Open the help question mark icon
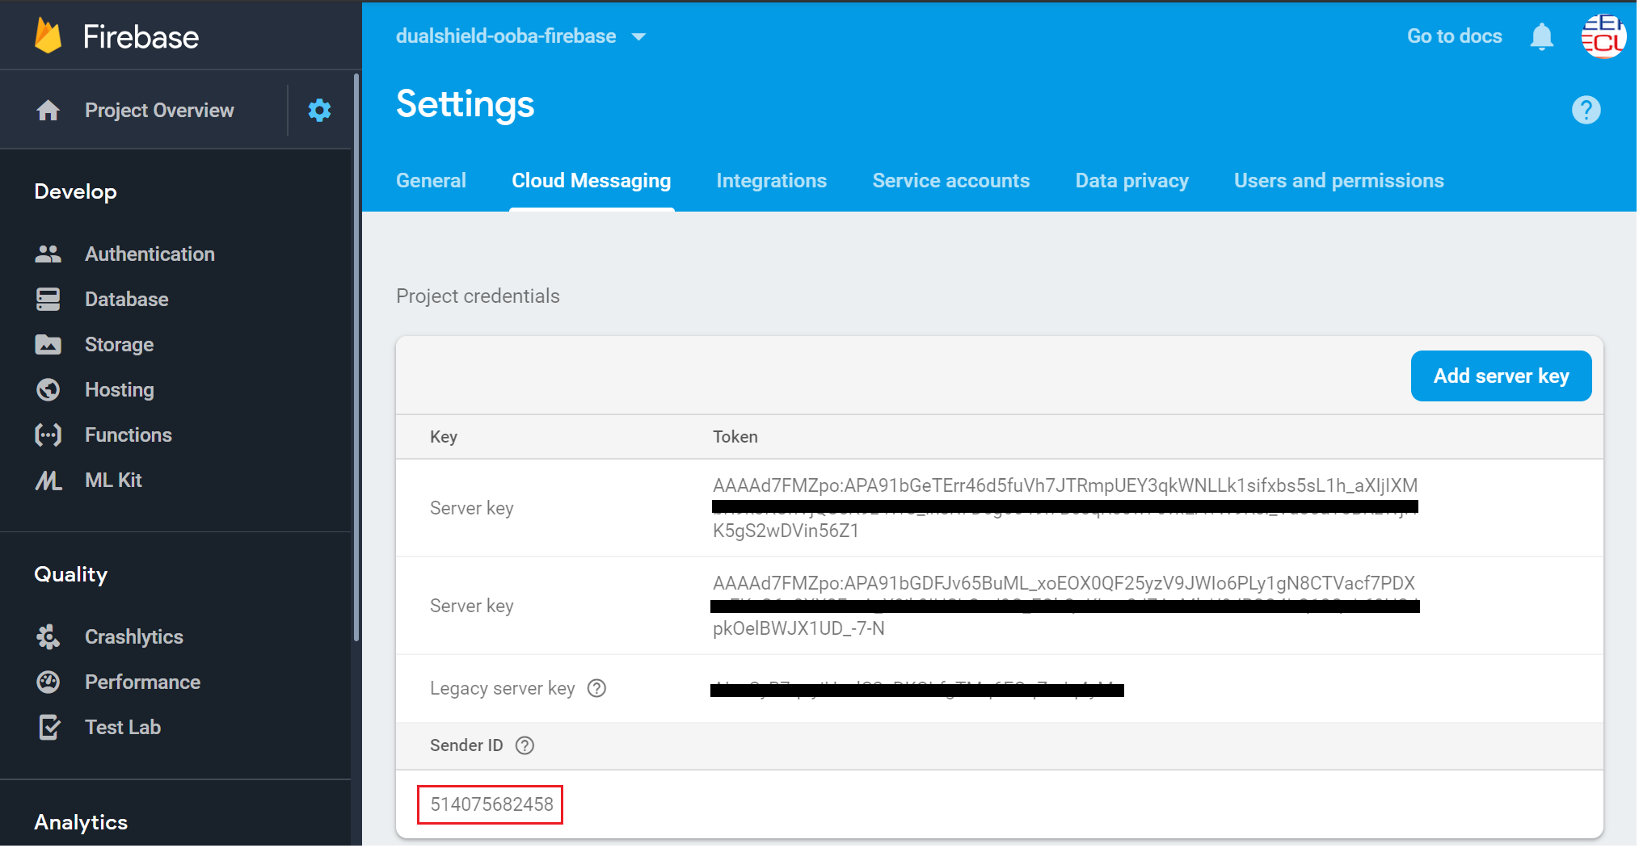This screenshot has height=848, width=1639. click(x=1586, y=110)
